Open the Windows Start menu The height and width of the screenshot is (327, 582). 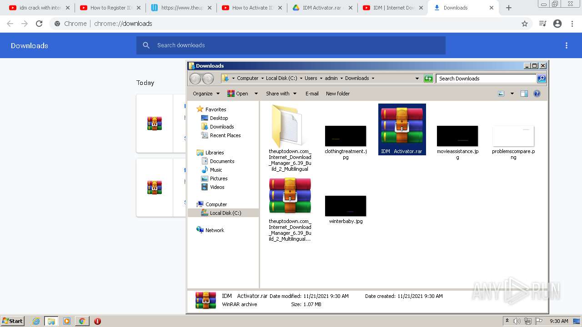click(12, 321)
